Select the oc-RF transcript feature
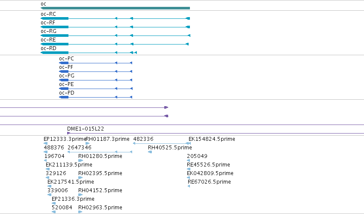Viewport: 364px width, 214px height. coord(115,27)
